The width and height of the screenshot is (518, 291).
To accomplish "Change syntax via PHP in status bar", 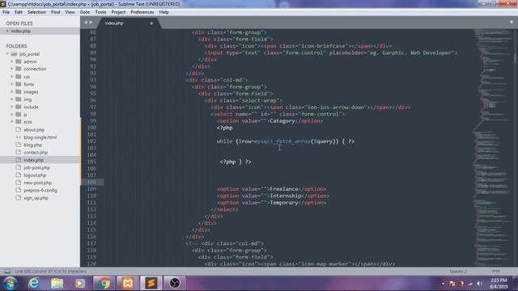I will [x=495, y=272].
